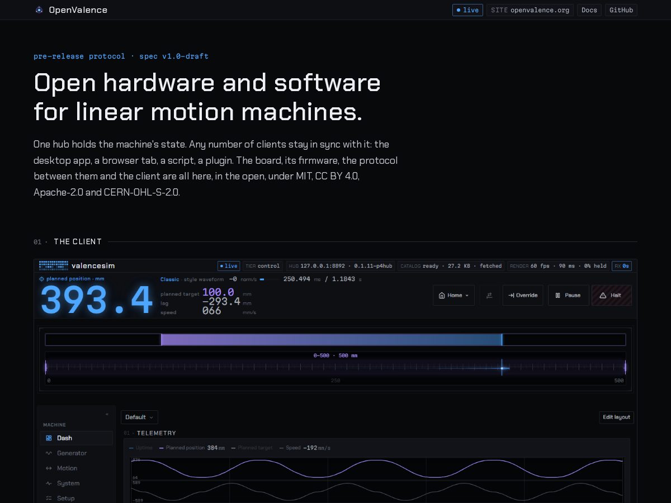The height and width of the screenshot is (503, 671).
Task: Click the Edit layout button
Action: (616, 417)
